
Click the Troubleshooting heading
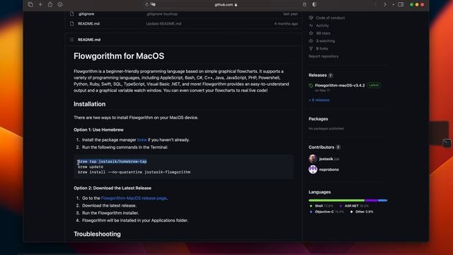tap(97, 234)
